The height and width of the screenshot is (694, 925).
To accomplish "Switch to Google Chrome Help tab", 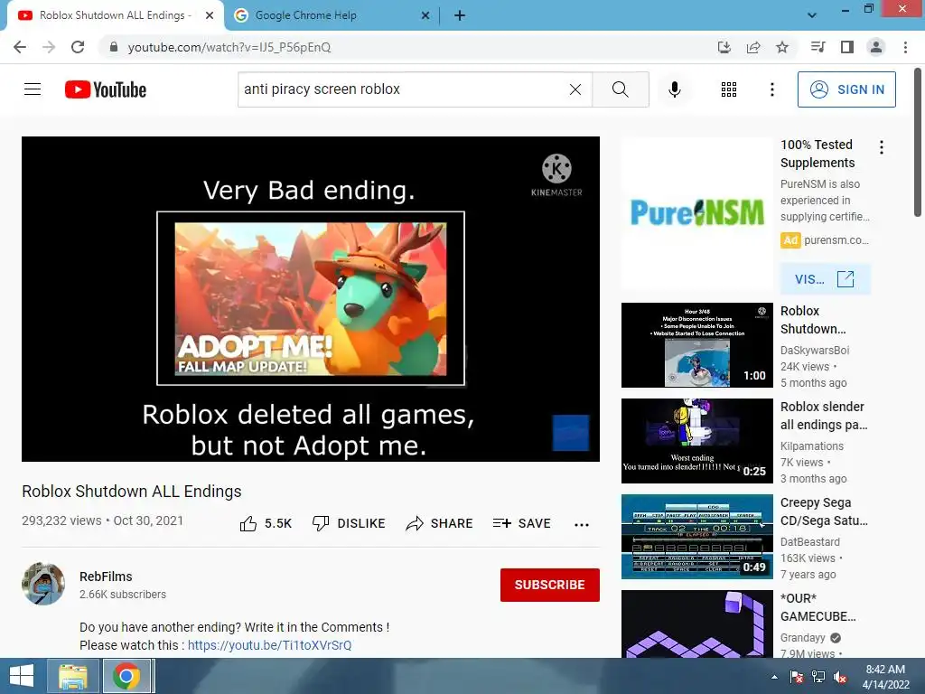I will [x=332, y=16].
